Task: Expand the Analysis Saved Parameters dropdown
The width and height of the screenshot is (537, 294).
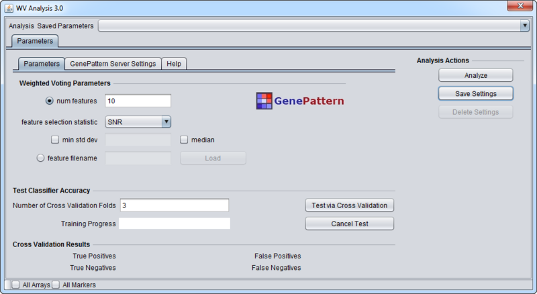Action: 313,26
